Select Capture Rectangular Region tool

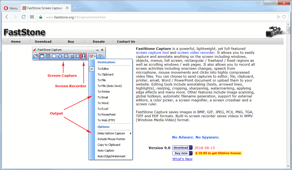coord(54,56)
